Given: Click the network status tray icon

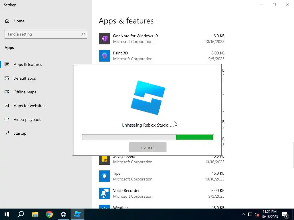Looking at the screenshot, I should (x=250, y=214).
